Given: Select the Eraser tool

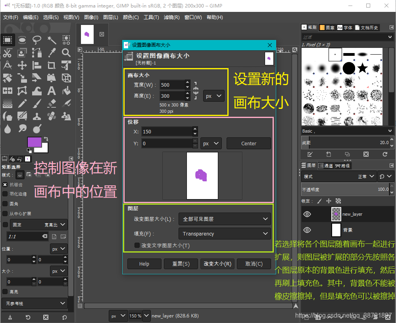Looking at the screenshot, I should click(52, 103).
